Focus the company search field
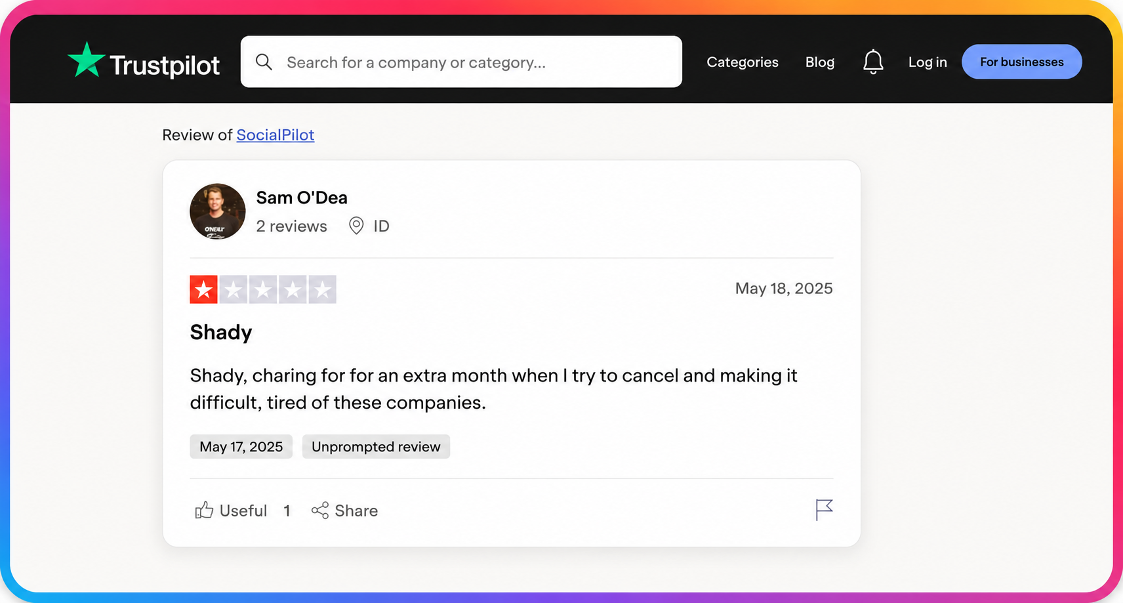 click(461, 62)
